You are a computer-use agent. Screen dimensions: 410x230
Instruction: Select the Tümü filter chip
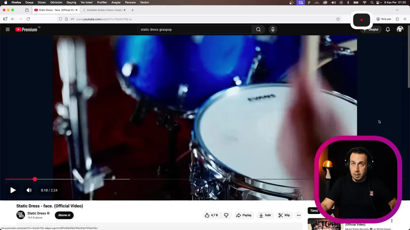314,211
